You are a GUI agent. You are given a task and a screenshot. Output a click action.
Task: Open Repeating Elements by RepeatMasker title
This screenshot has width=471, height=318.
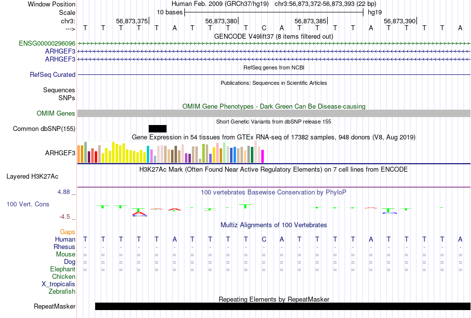[274, 299]
